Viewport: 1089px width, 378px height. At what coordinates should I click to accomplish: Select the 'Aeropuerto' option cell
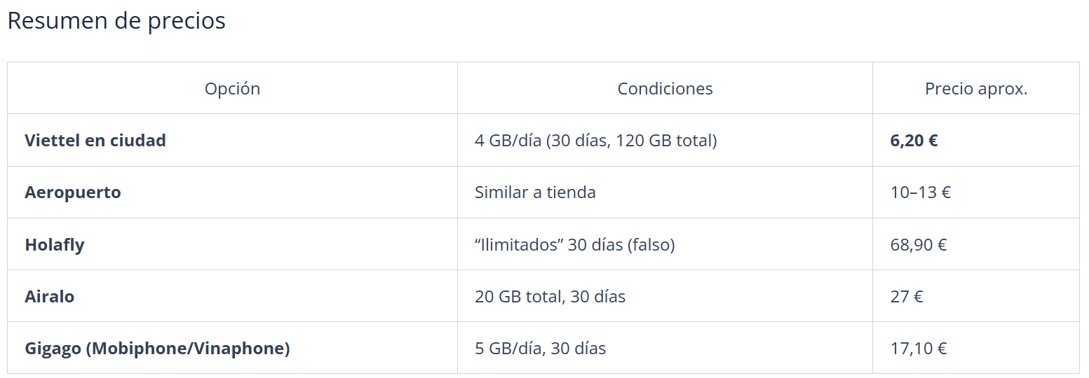coord(73,192)
